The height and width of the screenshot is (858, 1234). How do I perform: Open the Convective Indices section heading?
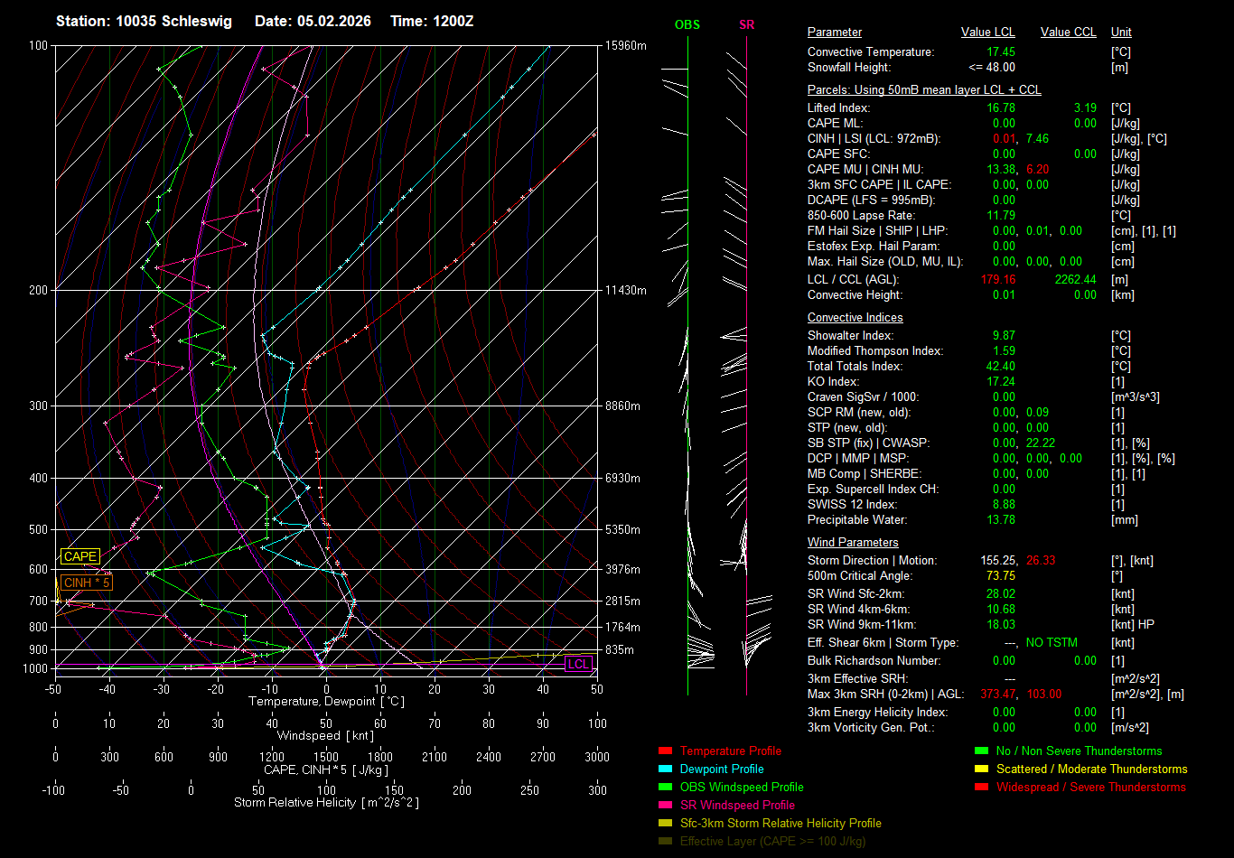coord(855,318)
